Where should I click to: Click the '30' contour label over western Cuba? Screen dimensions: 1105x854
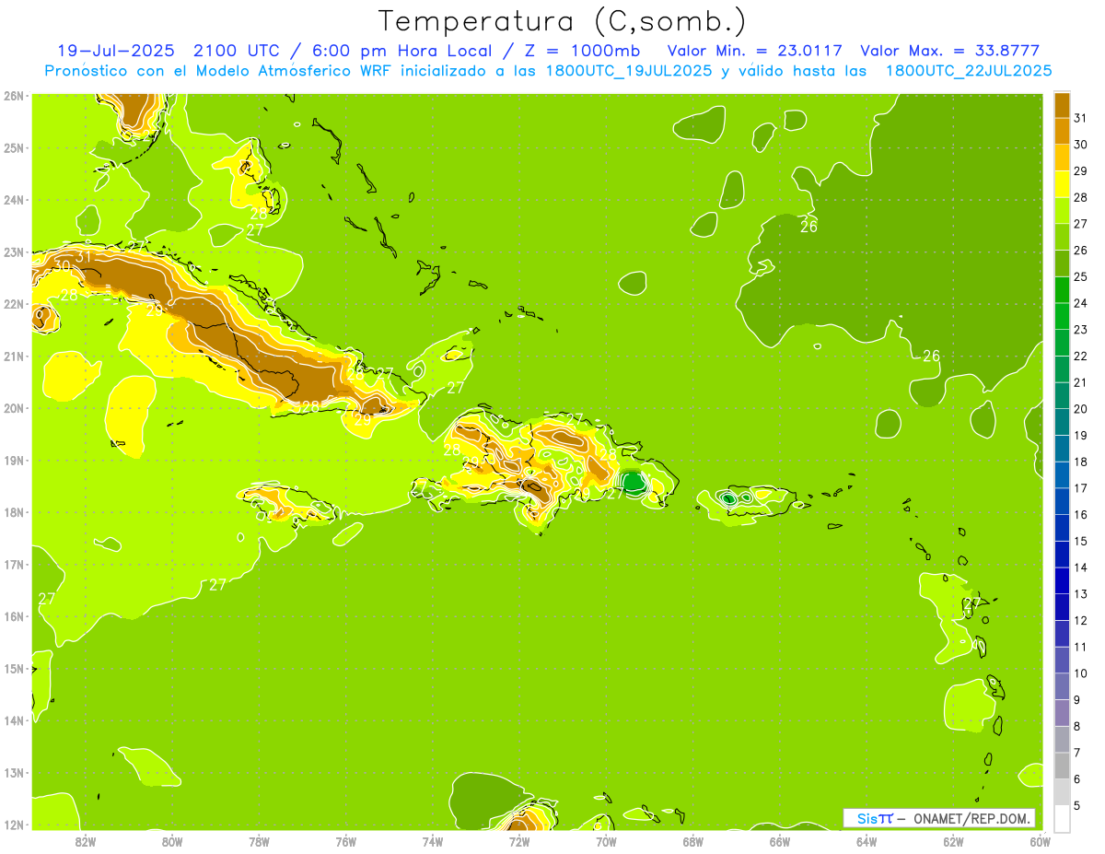[62, 265]
